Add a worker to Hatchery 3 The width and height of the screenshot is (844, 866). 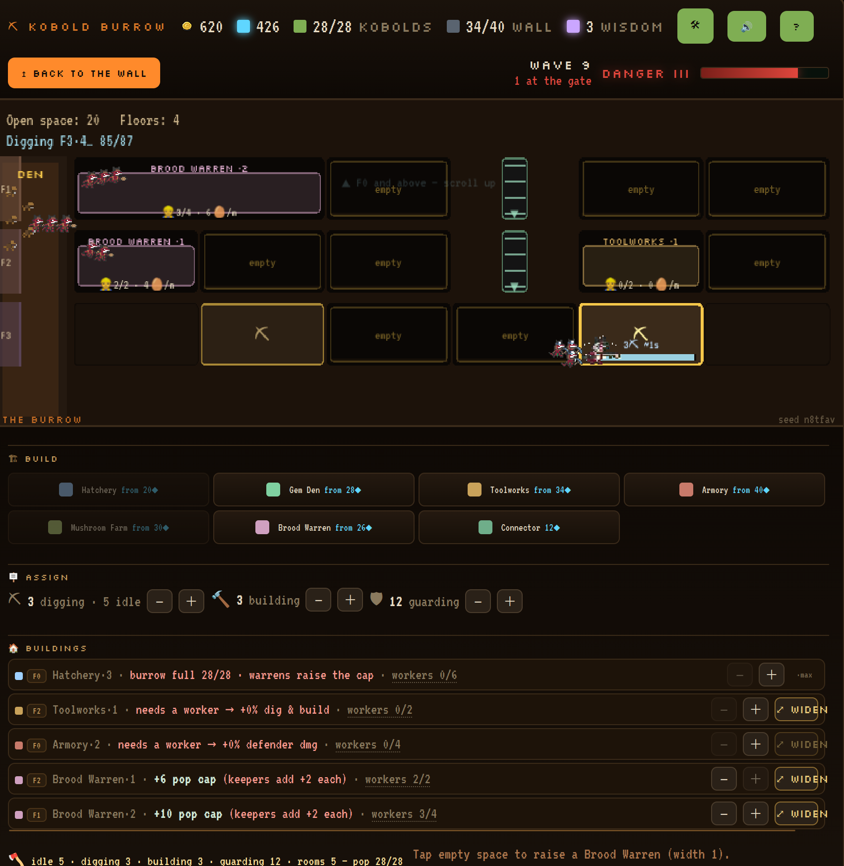click(772, 675)
